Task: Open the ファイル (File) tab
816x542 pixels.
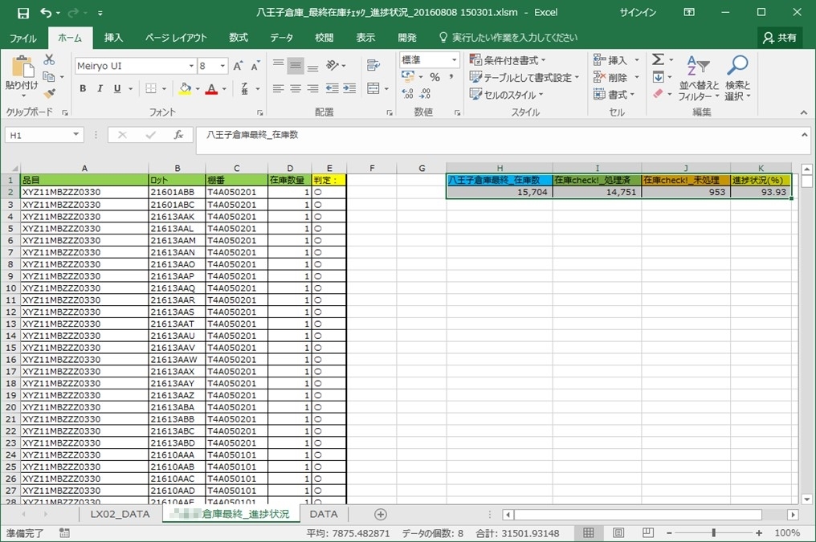Action: pyautogui.click(x=23, y=38)
